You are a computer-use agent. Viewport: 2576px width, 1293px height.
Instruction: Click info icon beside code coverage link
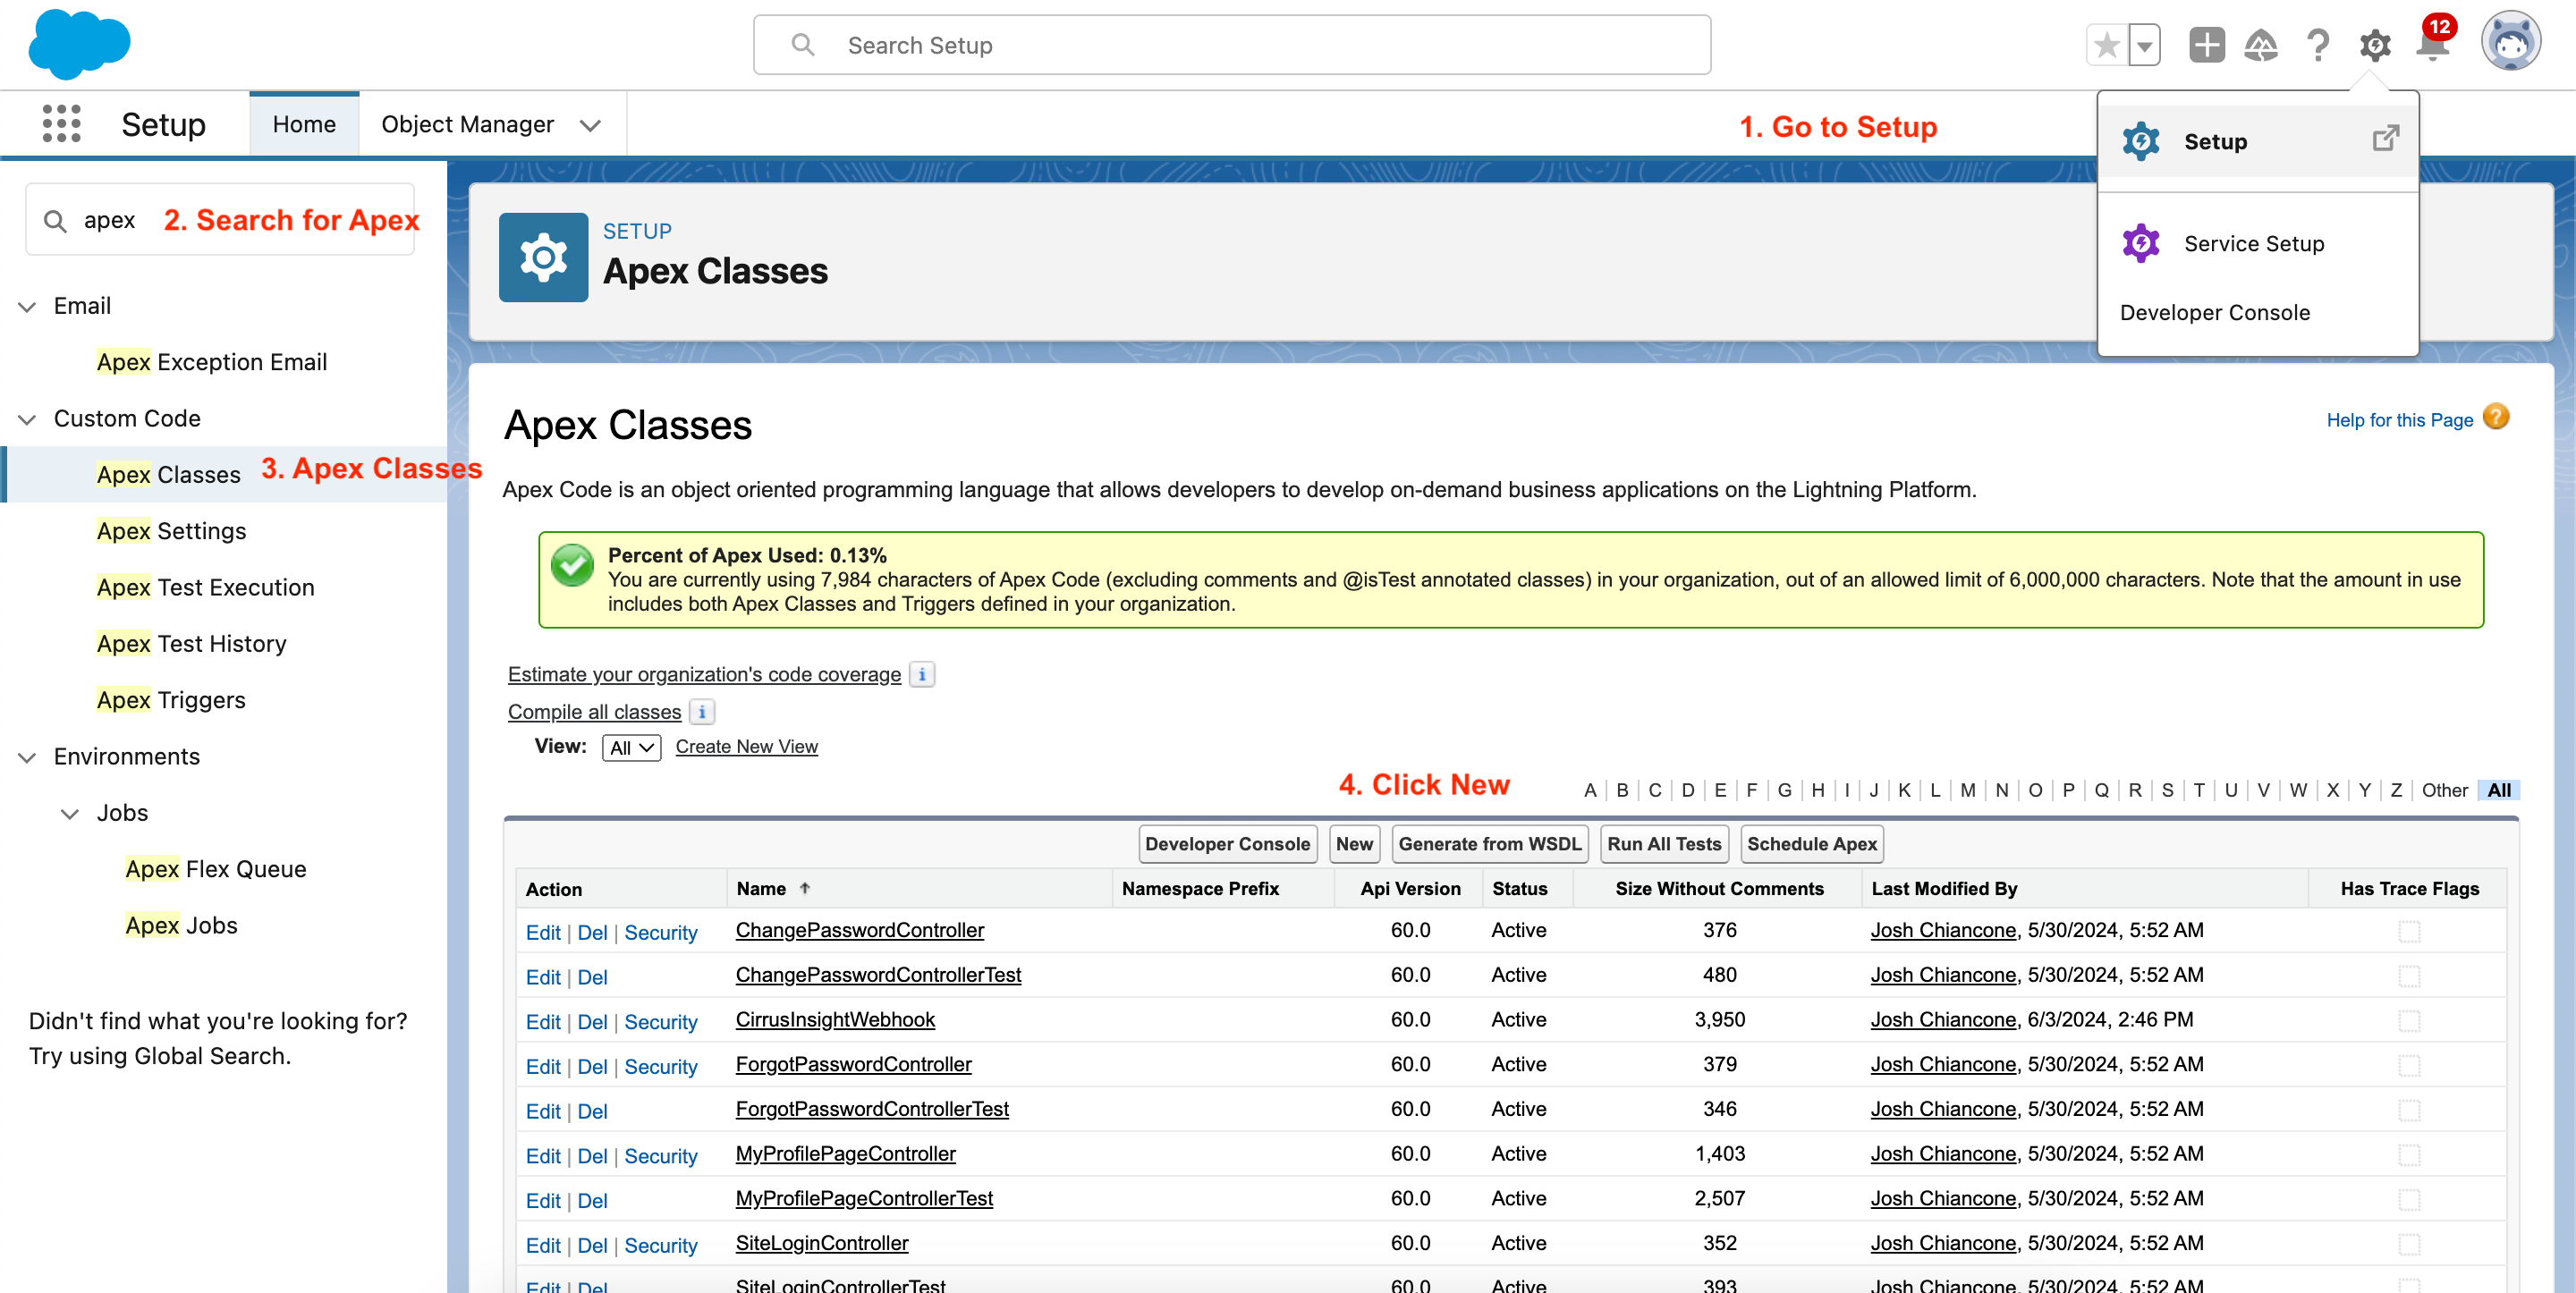[922, 675]
